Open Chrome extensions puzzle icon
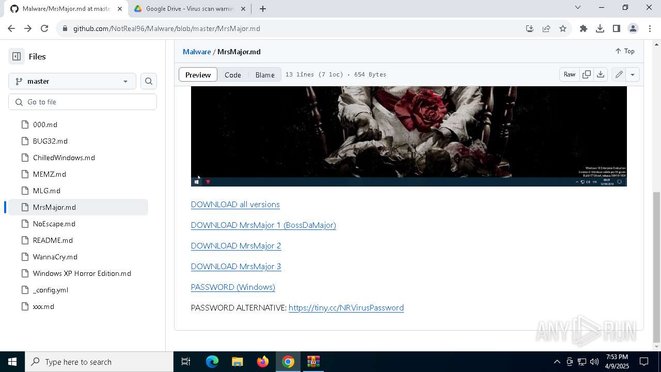Screen dimensions: 661x372 584,28
